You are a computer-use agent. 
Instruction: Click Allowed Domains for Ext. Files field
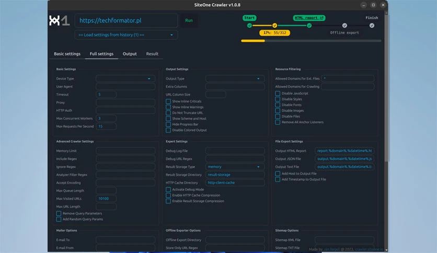[348, 78]
